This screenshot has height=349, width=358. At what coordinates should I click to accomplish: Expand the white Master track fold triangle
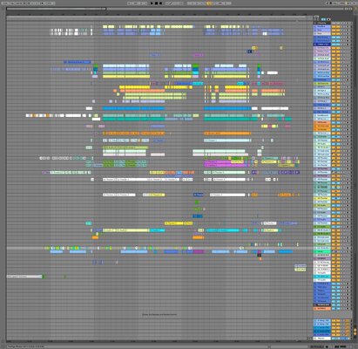point(315,339)
